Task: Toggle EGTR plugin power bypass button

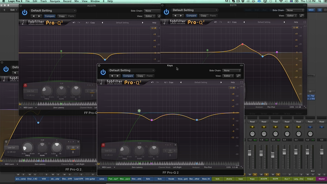Action: pyautogui.click(x=166, y=12)
